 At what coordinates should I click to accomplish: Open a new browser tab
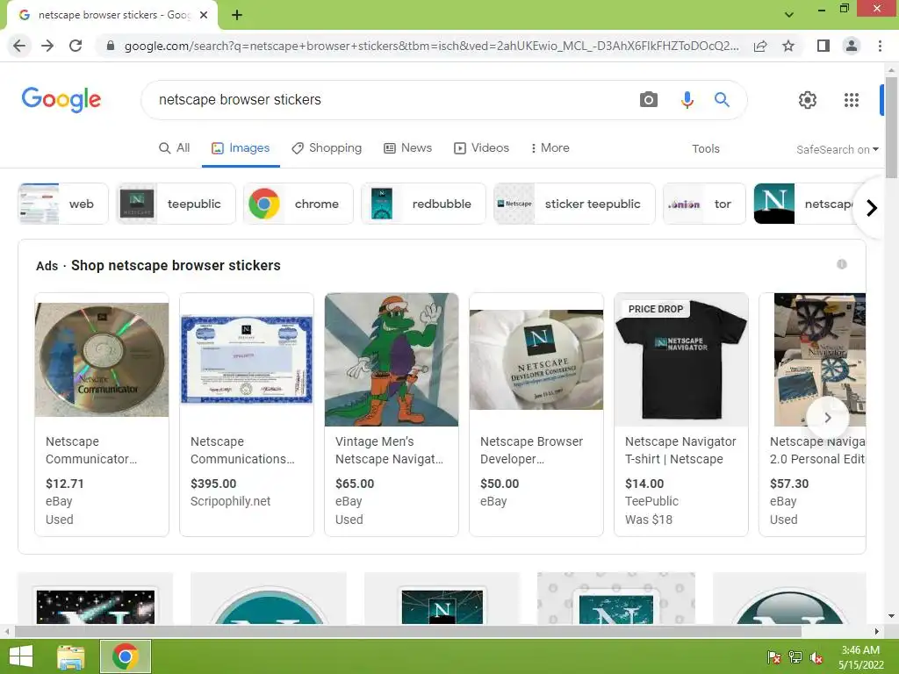click(x=237, y=15)
